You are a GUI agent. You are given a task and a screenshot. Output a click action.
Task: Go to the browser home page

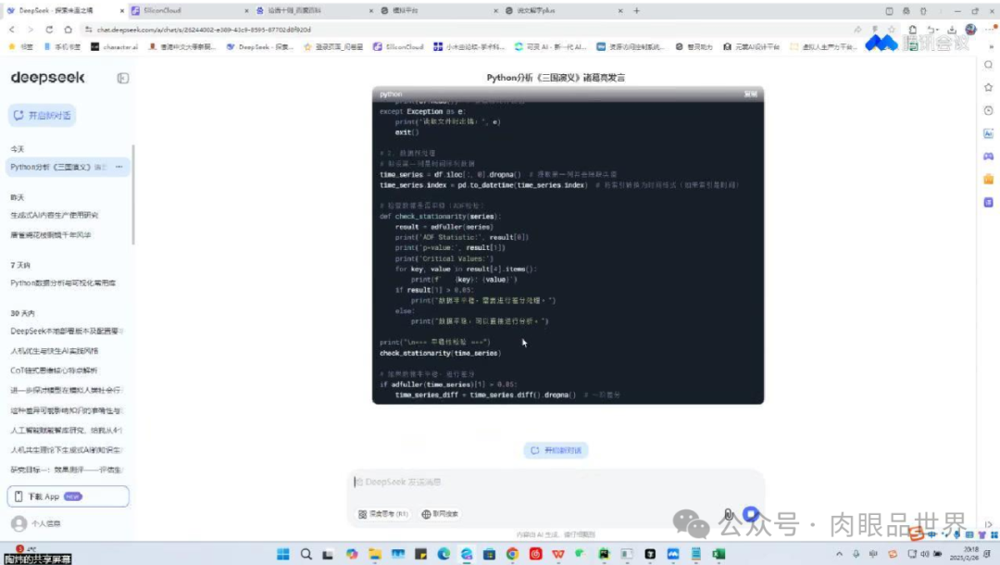[x=68, y=30]
